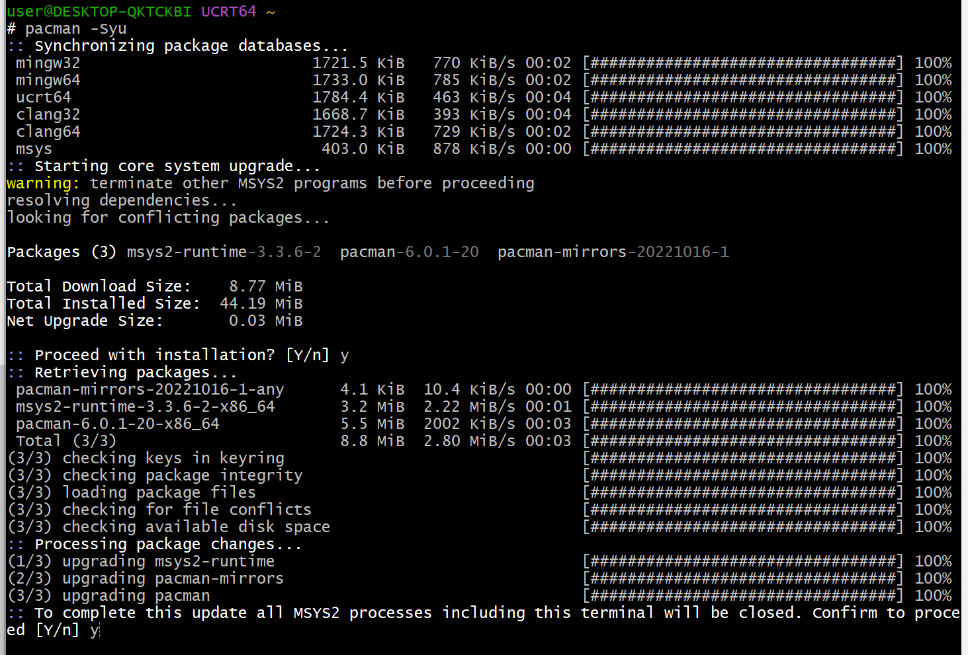Click the username prompt user@DESKTOP-QKTCKBI
Screen dimensions: 968x655
pyautogui.click(x=99, y=11)
